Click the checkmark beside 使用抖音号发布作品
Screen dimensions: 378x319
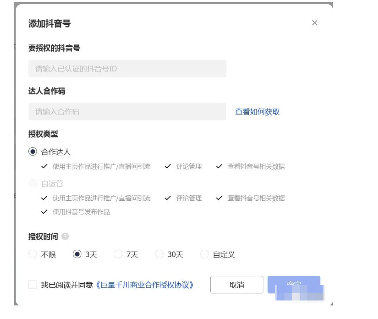coord(44,212)
